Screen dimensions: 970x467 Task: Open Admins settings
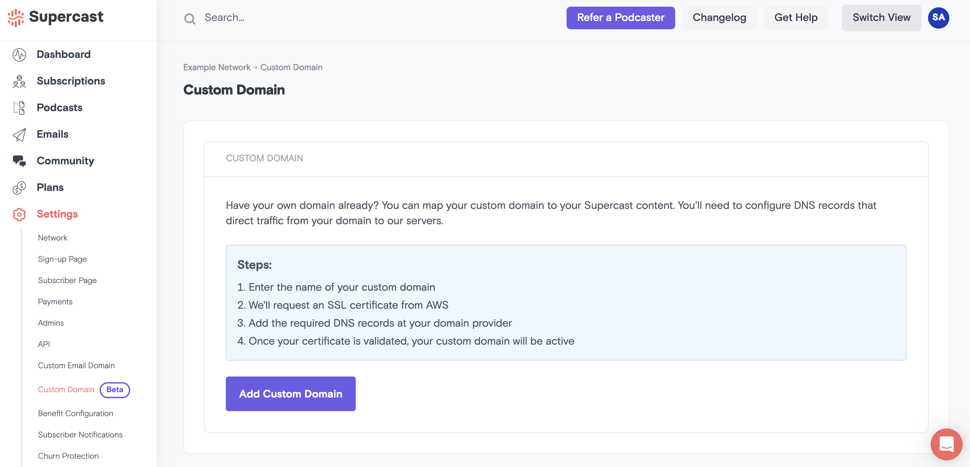pos(51,323)
